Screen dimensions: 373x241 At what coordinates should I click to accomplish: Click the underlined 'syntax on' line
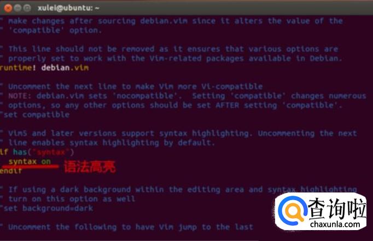(x=30, y=162)
